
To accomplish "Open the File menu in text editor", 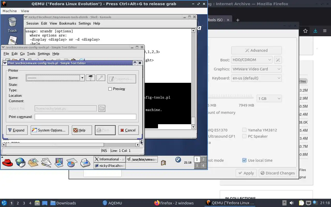I will click(x=6, y=54).
